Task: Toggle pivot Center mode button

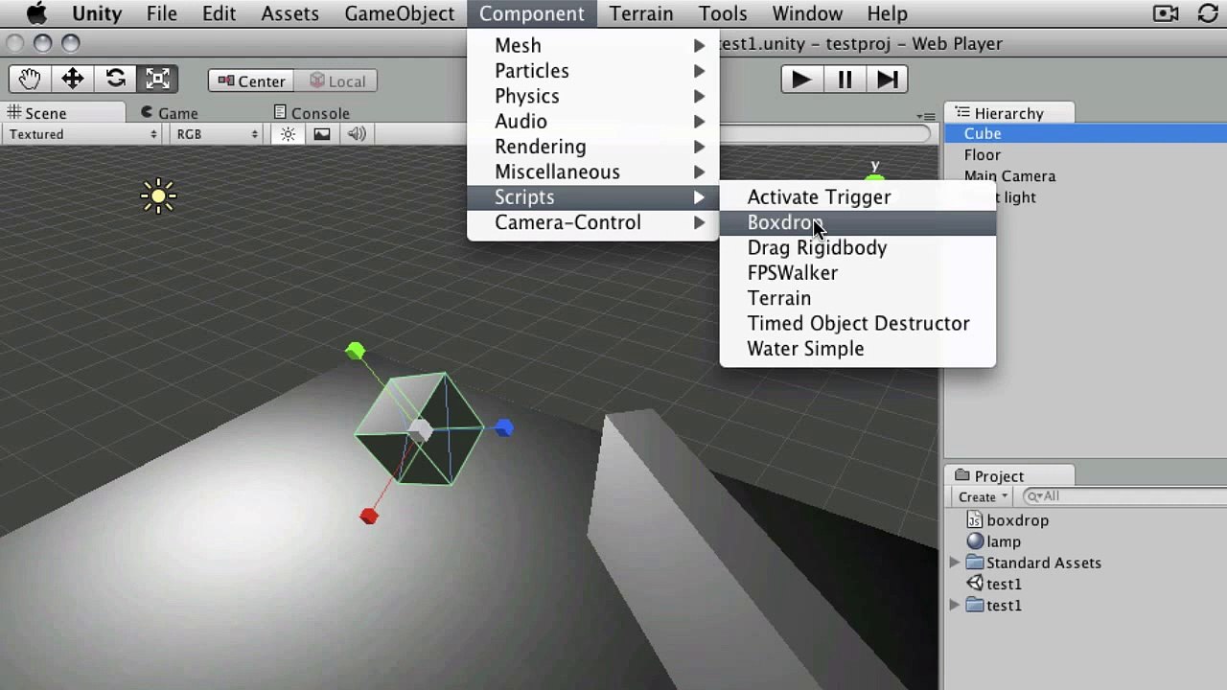Action: [x=251, y=81]
